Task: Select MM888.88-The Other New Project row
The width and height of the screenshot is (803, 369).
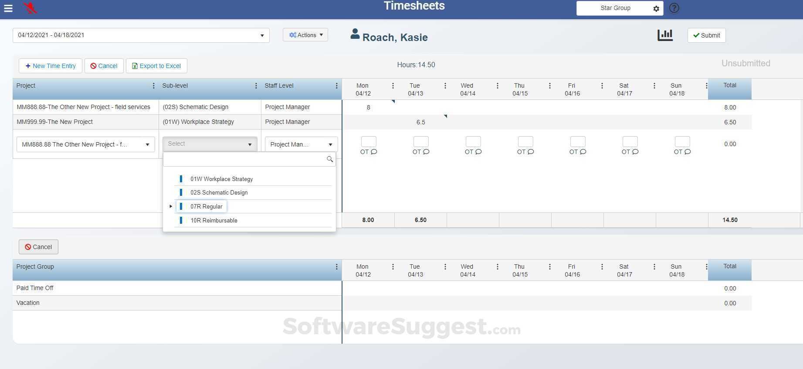Action: (x=382, y=107)
